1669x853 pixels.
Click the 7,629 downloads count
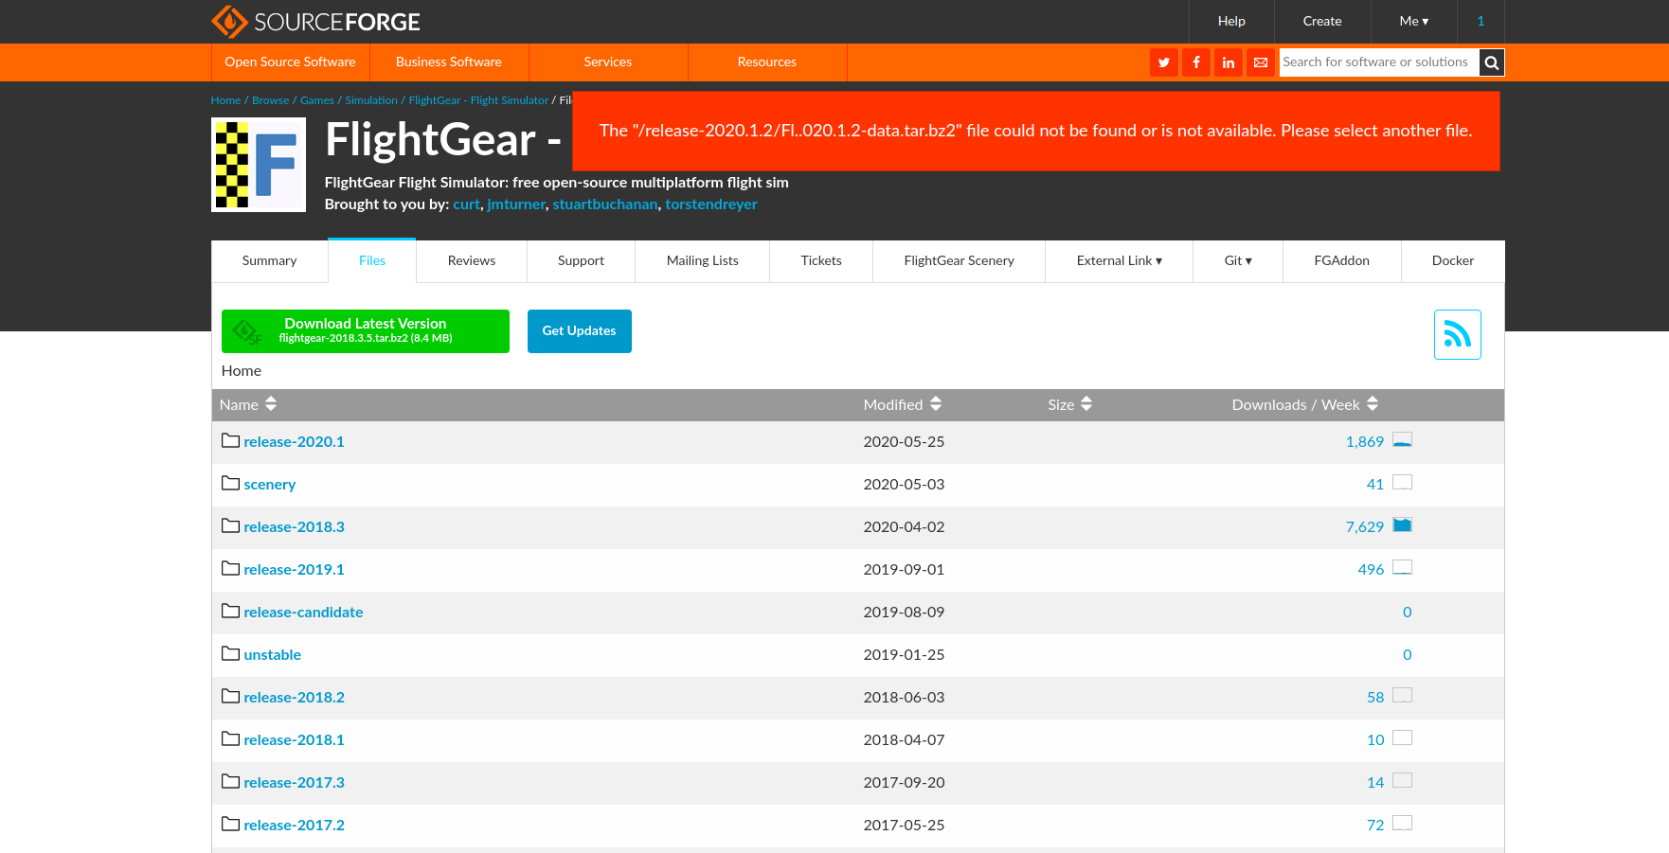click(x=1365, y=527)
